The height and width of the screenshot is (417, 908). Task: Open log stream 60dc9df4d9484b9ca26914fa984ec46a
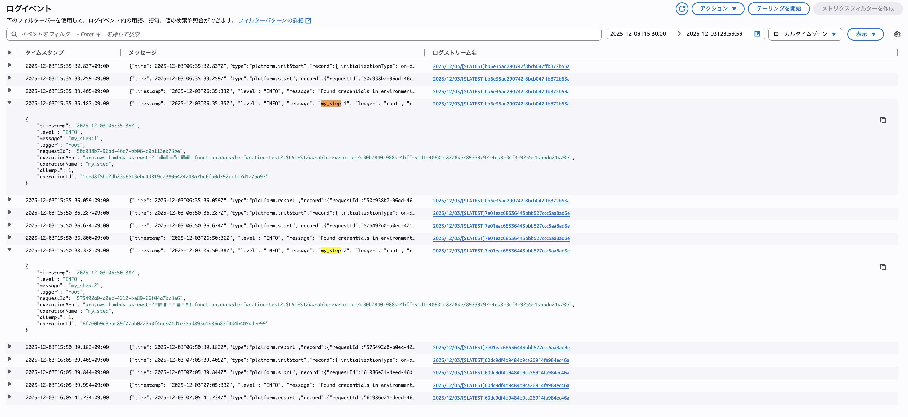coord(501,360)
